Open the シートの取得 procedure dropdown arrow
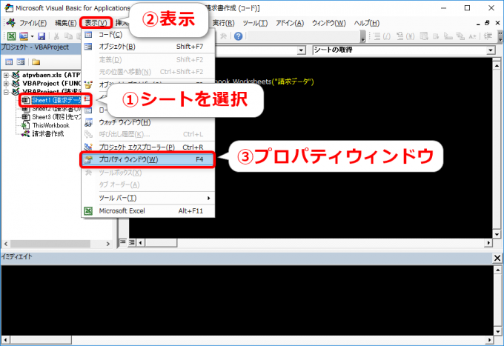Screen dimensions: 504x346 click(x=491, y=50)
